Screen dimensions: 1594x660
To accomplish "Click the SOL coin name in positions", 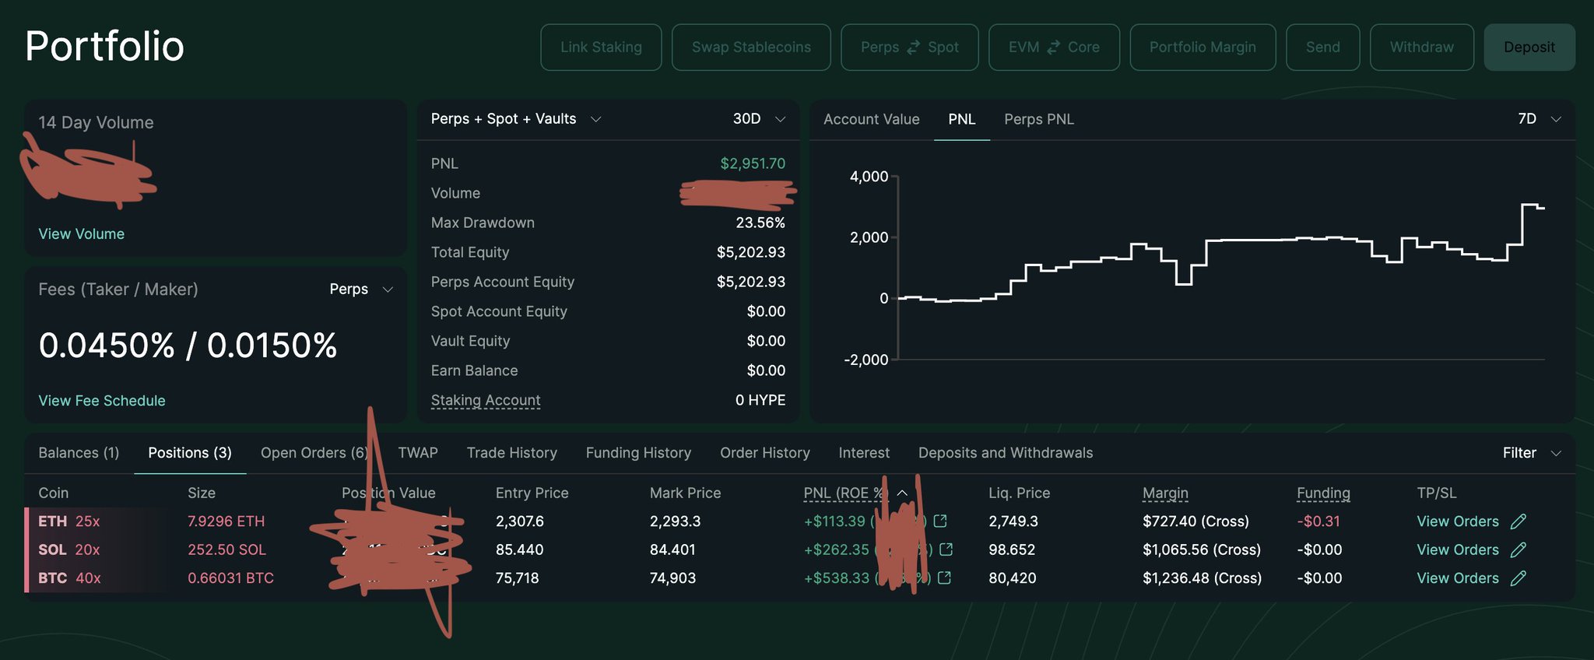I will tap(52, 550).
